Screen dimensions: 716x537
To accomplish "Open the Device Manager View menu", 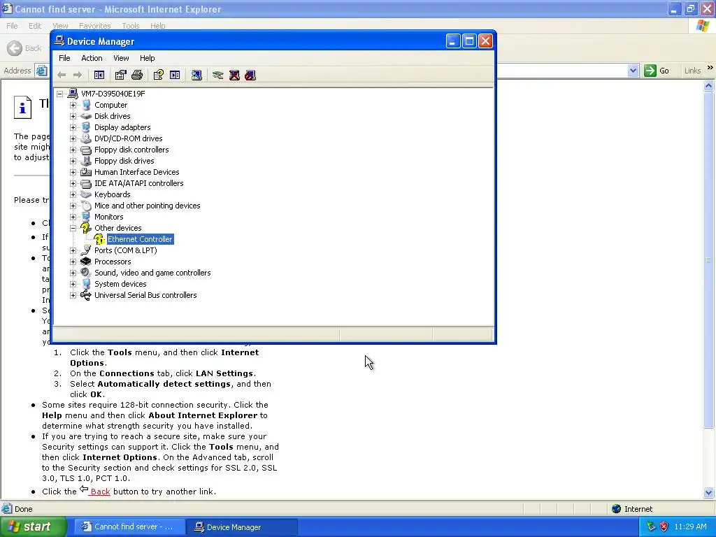I will click(x=121, y=58).
